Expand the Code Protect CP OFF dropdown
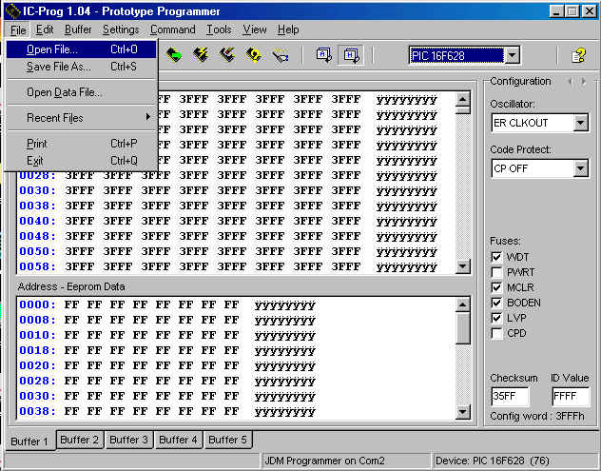Viewport: 601px width, 471px height. [581, 168]
